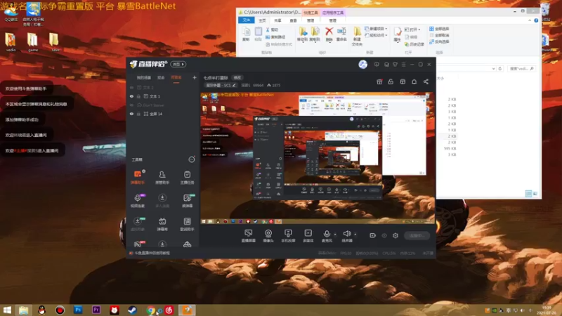
Task: Toggle lock on 文本 1 source
Action: tap(138, 96)
